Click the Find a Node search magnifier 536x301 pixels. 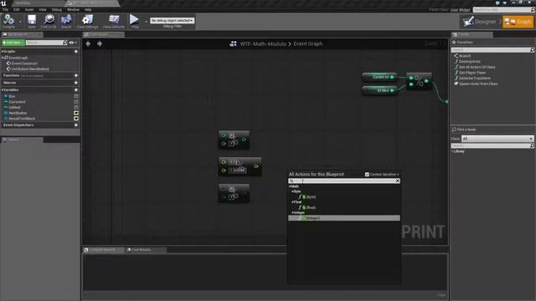532,145
